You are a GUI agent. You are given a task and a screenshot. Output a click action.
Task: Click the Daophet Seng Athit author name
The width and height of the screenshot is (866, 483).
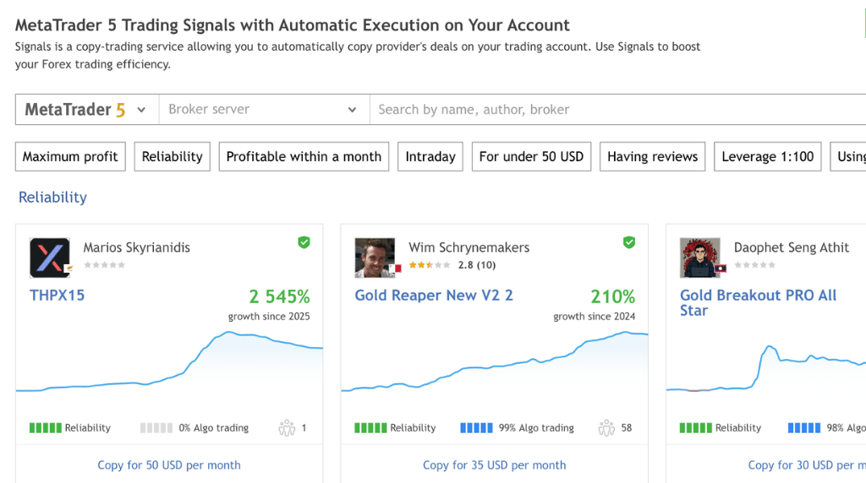[x=792, y=247]
